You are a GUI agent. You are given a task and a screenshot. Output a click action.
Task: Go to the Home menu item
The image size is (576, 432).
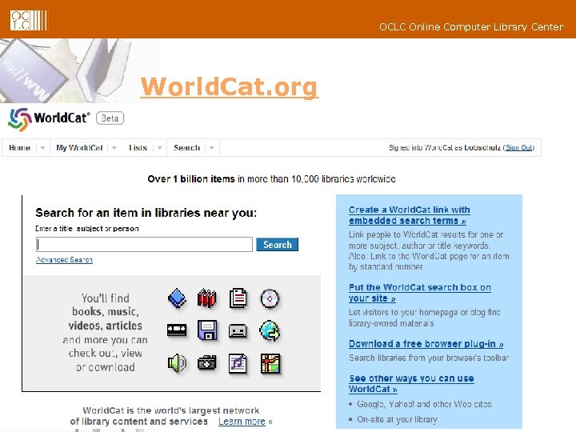(19, 148)
